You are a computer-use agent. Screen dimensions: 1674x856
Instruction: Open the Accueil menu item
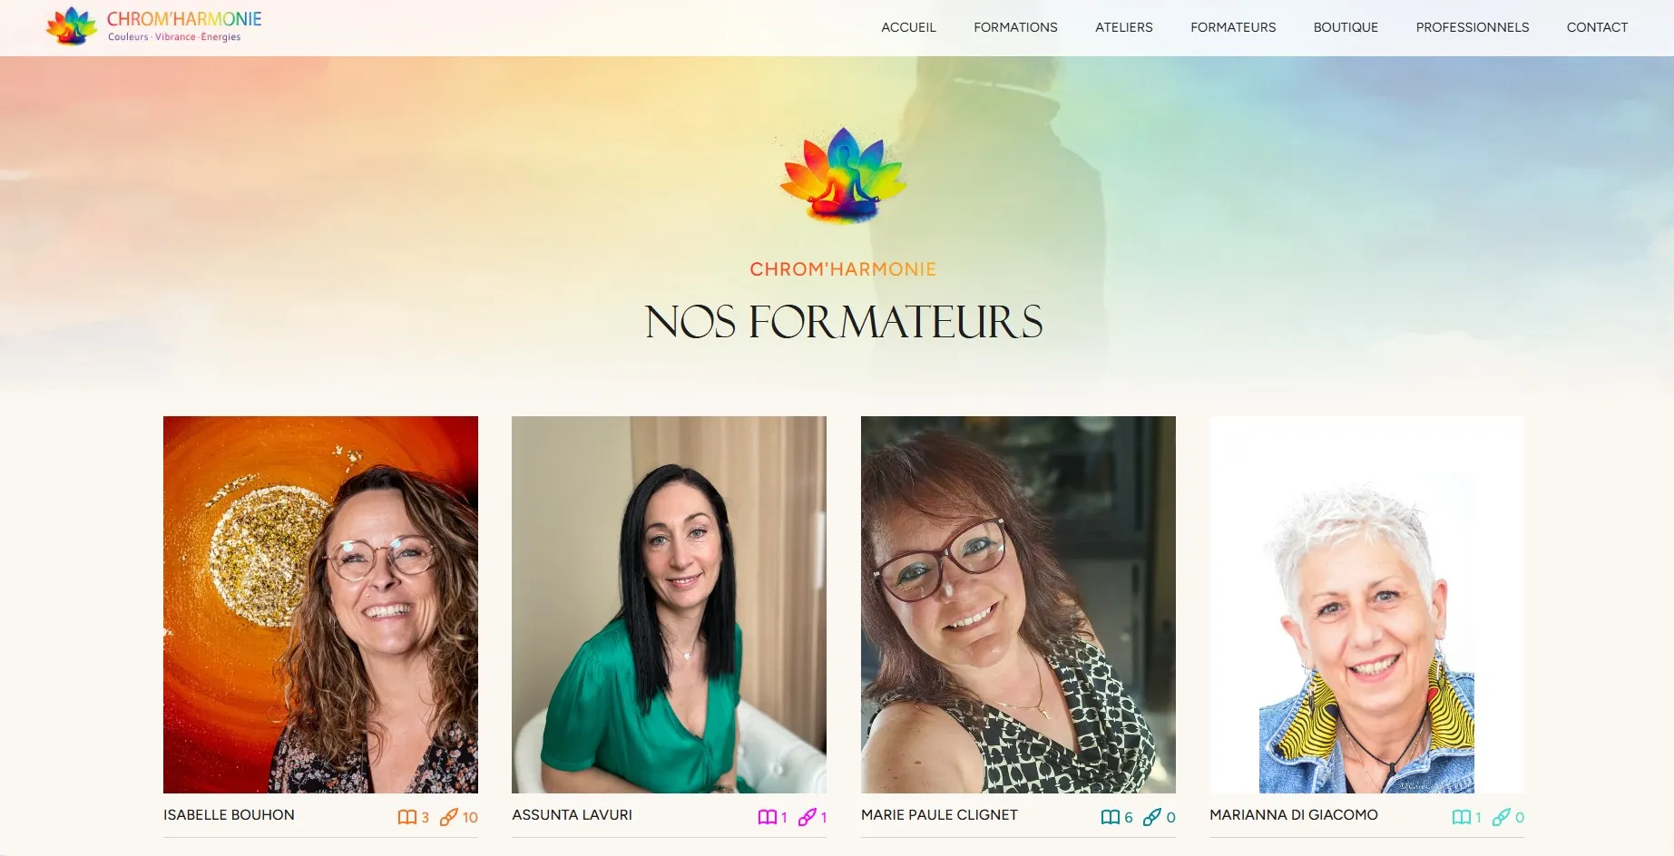coord(908,27)
